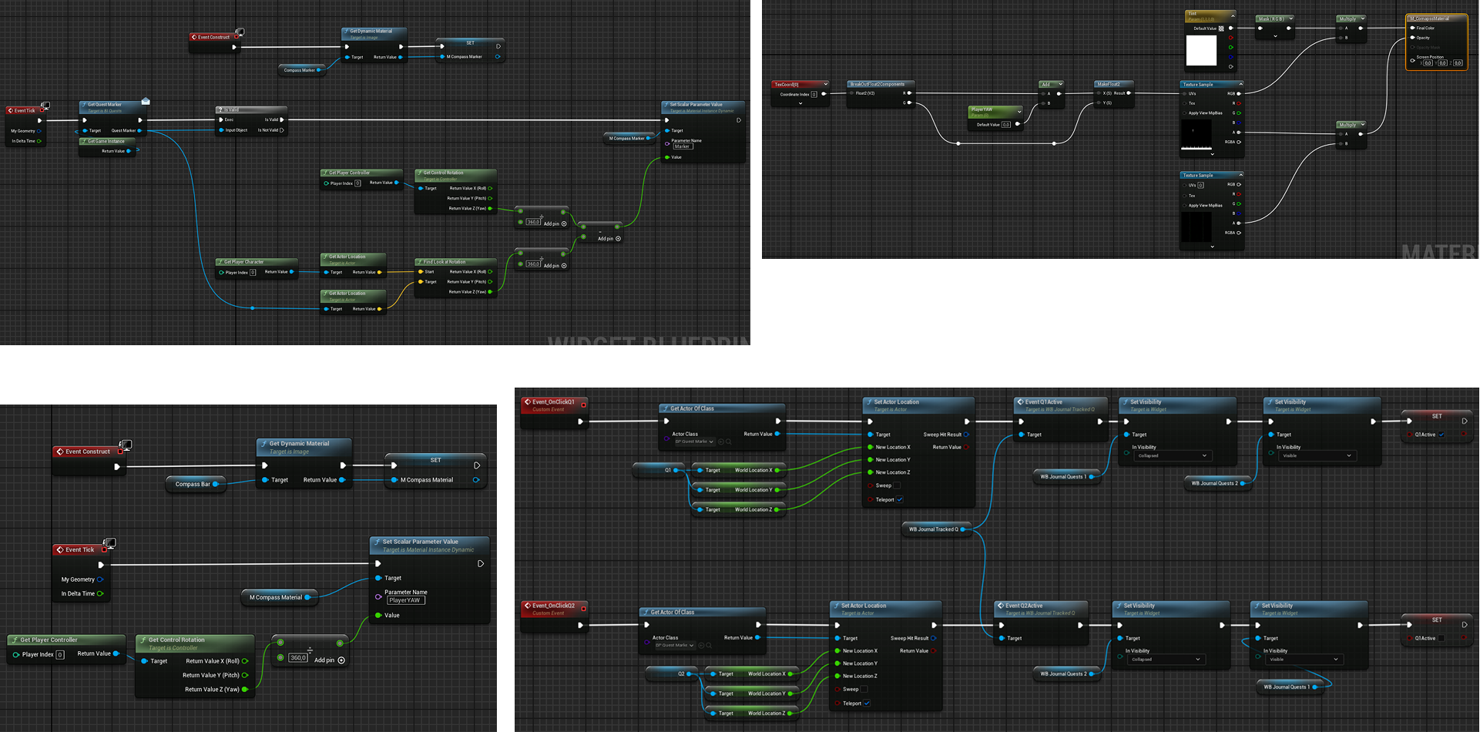Toggle Teleport checkbox on upper Set Actor Location
Image resolution: width=1480 pixels, height=732 pixels.
(899, 499)
